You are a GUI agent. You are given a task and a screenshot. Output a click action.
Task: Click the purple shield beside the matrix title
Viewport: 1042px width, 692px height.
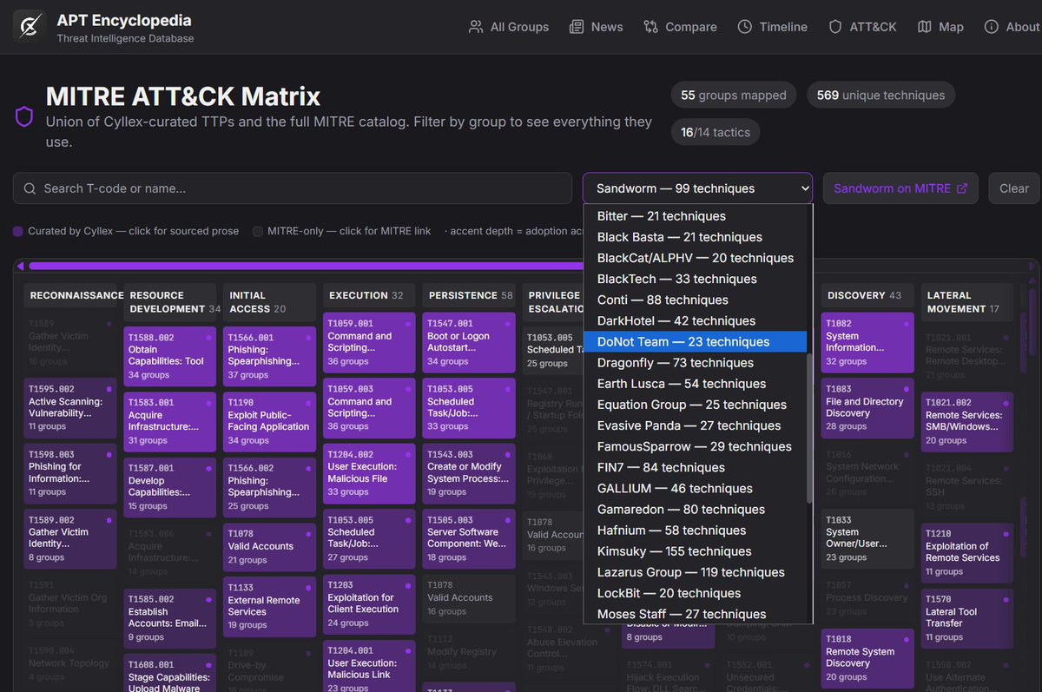tap(24, 116)
